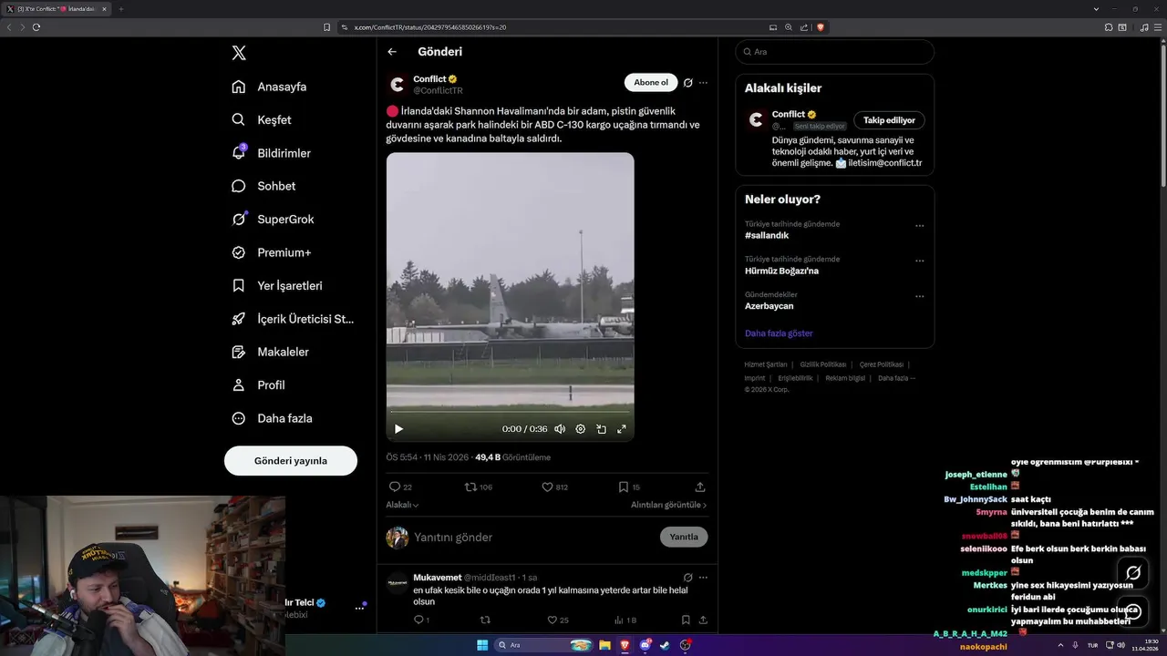This screenshot has width=1167, height=656.
Task: Toggle video picture-in-picture
Action: click(601, 429)
